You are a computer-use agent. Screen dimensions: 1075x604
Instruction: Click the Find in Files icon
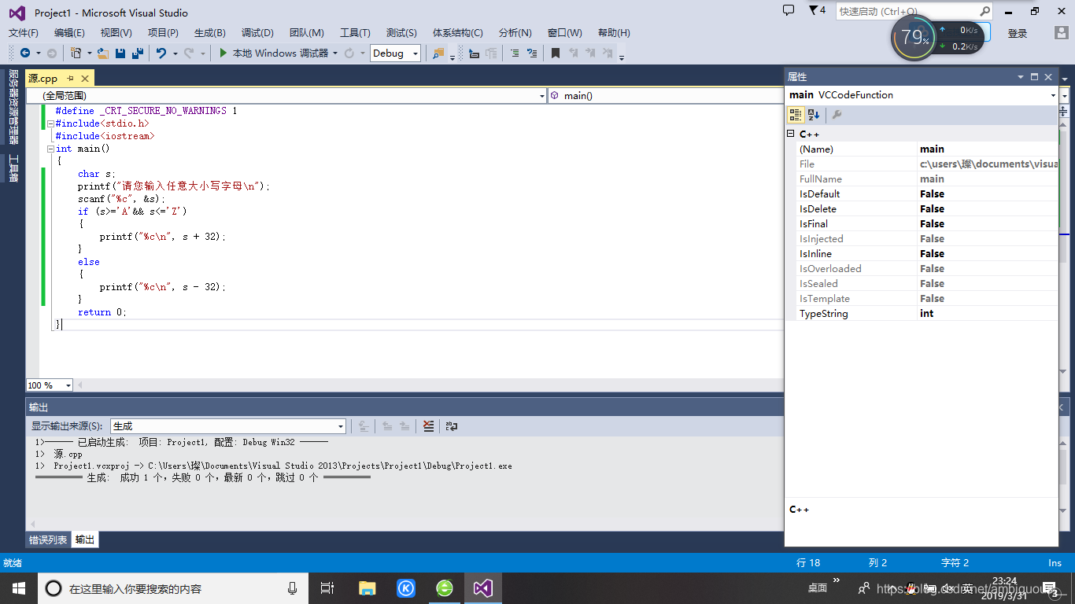tap(438, 53)
